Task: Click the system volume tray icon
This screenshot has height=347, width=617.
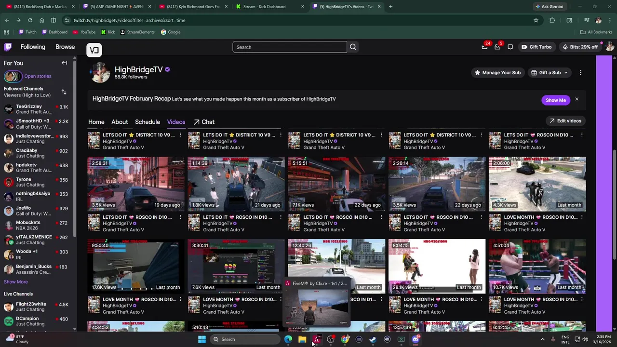Action: pos(585,339)
